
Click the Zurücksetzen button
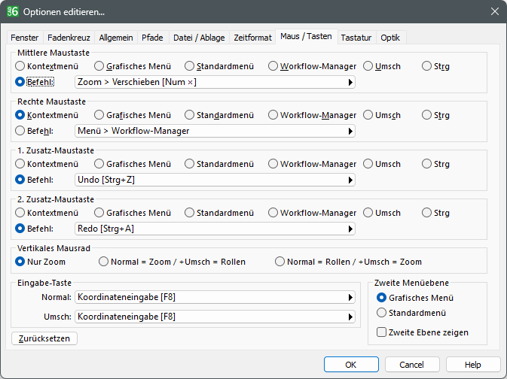tap(44, 338)
